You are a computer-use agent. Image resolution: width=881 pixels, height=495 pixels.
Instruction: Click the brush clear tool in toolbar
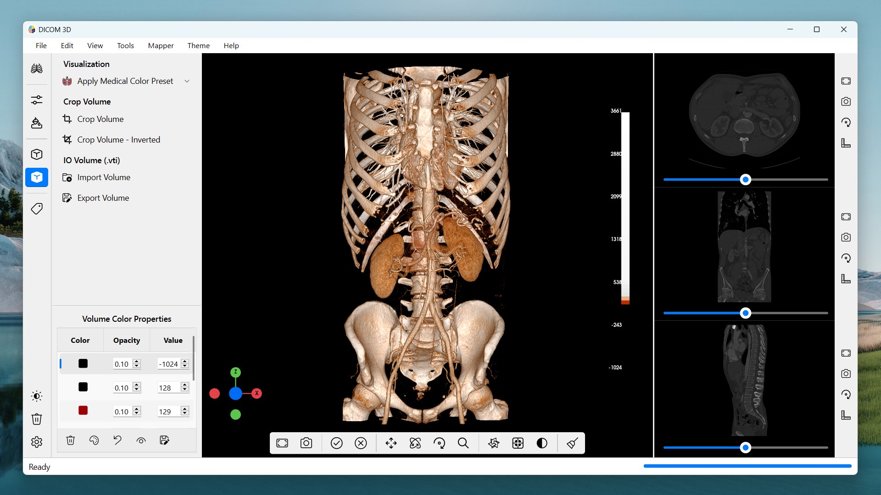click(x=572, y=443)
